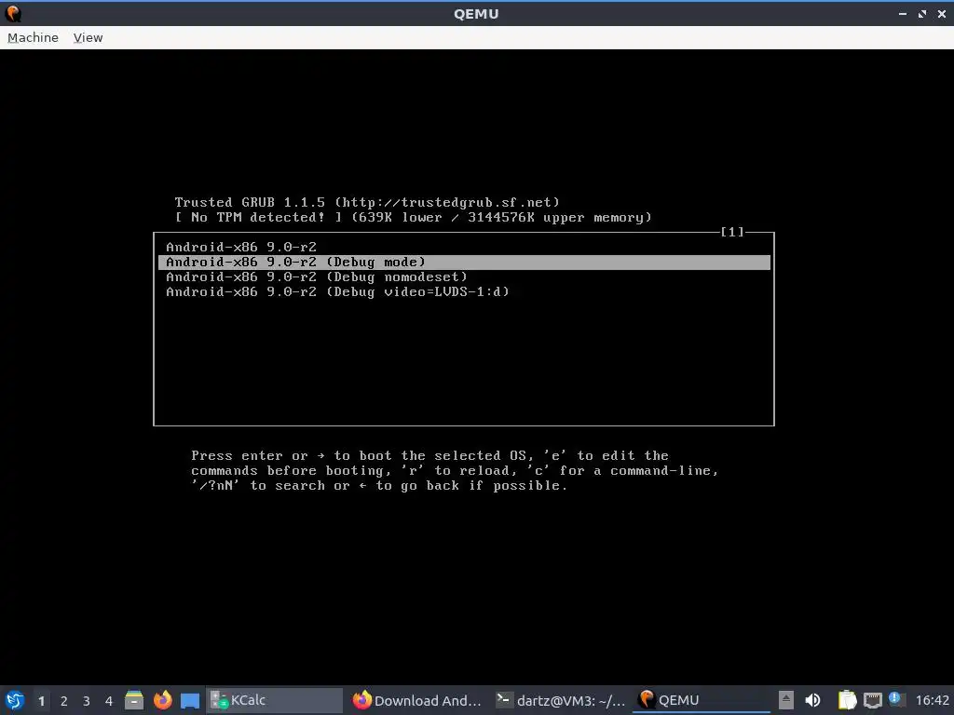Select Android-x86 9.0-r2 (Debug mode) entry
This screenshot has width=954, height=715.
(x=464, y=262)
